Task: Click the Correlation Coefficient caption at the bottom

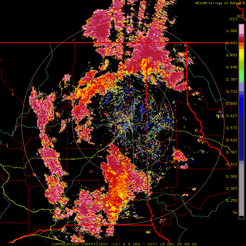Action: [x=124, y=244]
